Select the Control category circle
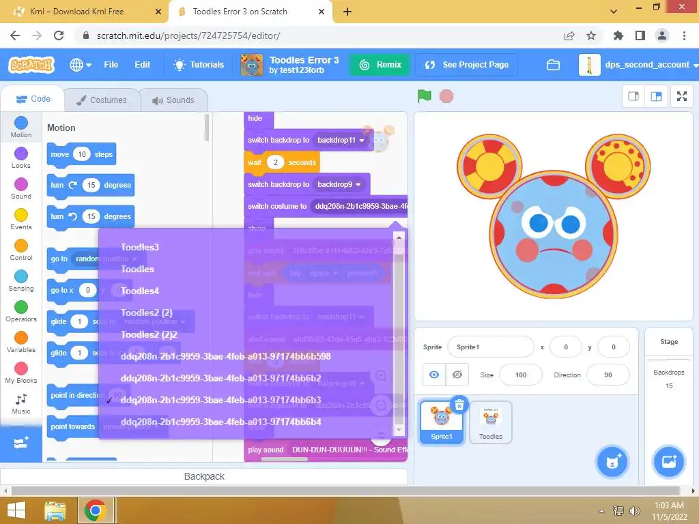The image size is (699, 524). pos(21,246)
